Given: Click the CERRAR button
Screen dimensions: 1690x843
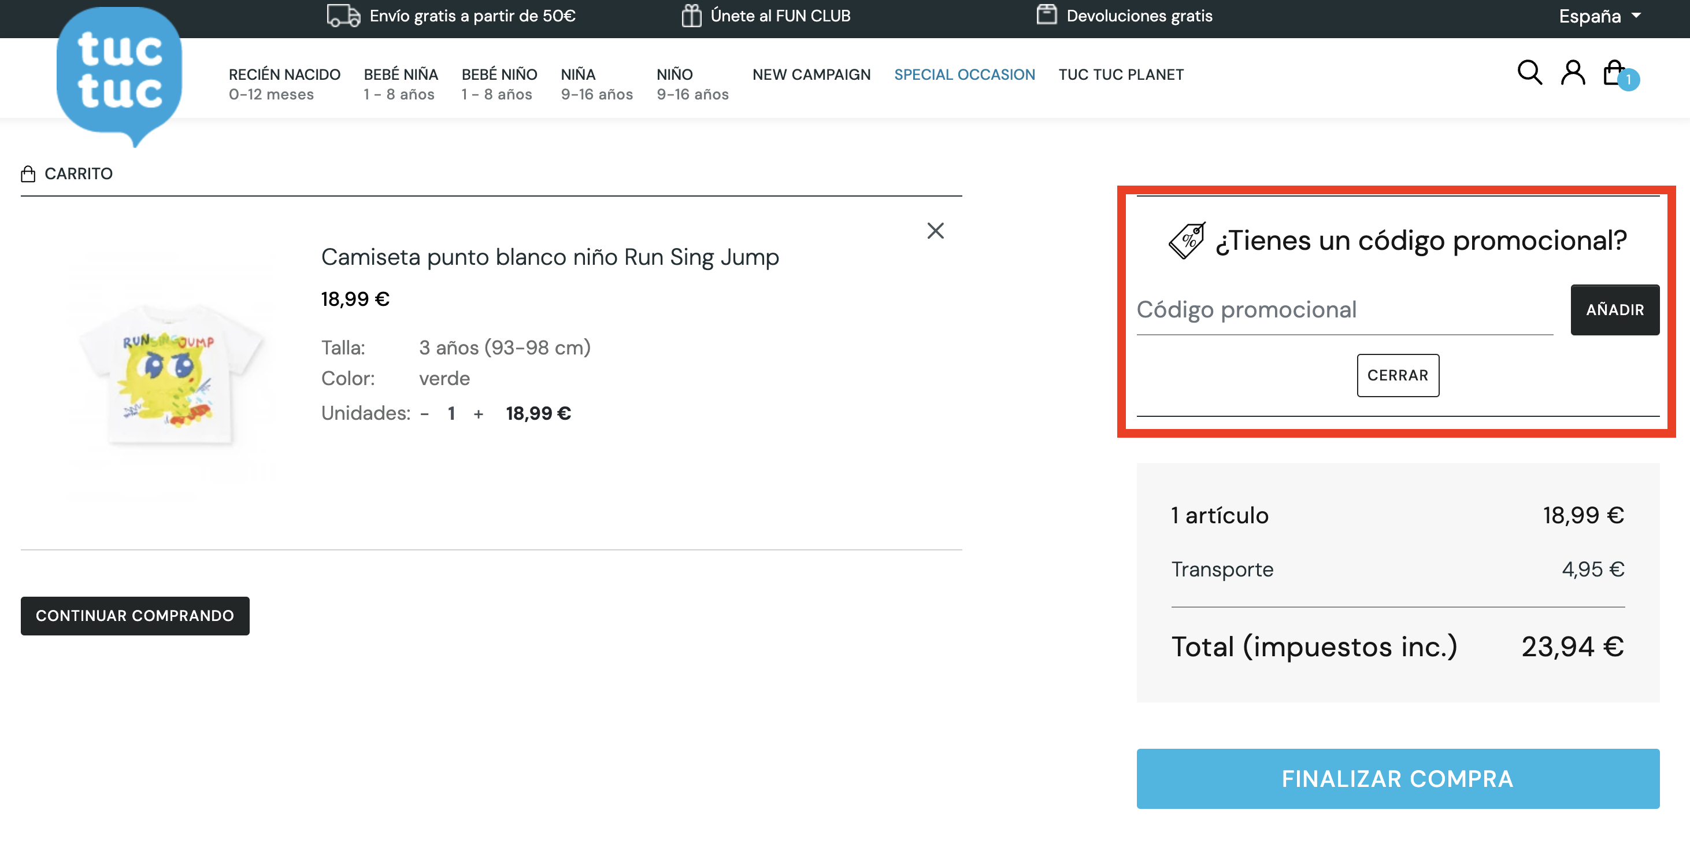Looking at the screenshot, I should click(1398, 376).
